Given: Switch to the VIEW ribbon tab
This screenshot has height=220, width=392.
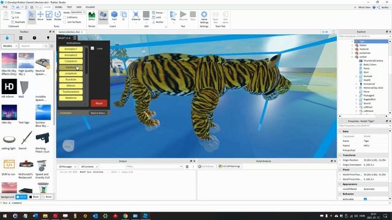Looking at the screenshot, I should [x=79, y=7].
